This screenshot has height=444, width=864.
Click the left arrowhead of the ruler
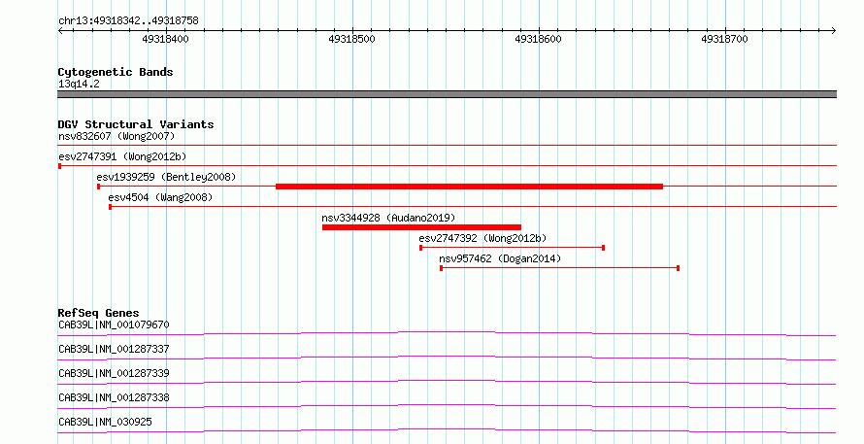click(x=60, y=31)
